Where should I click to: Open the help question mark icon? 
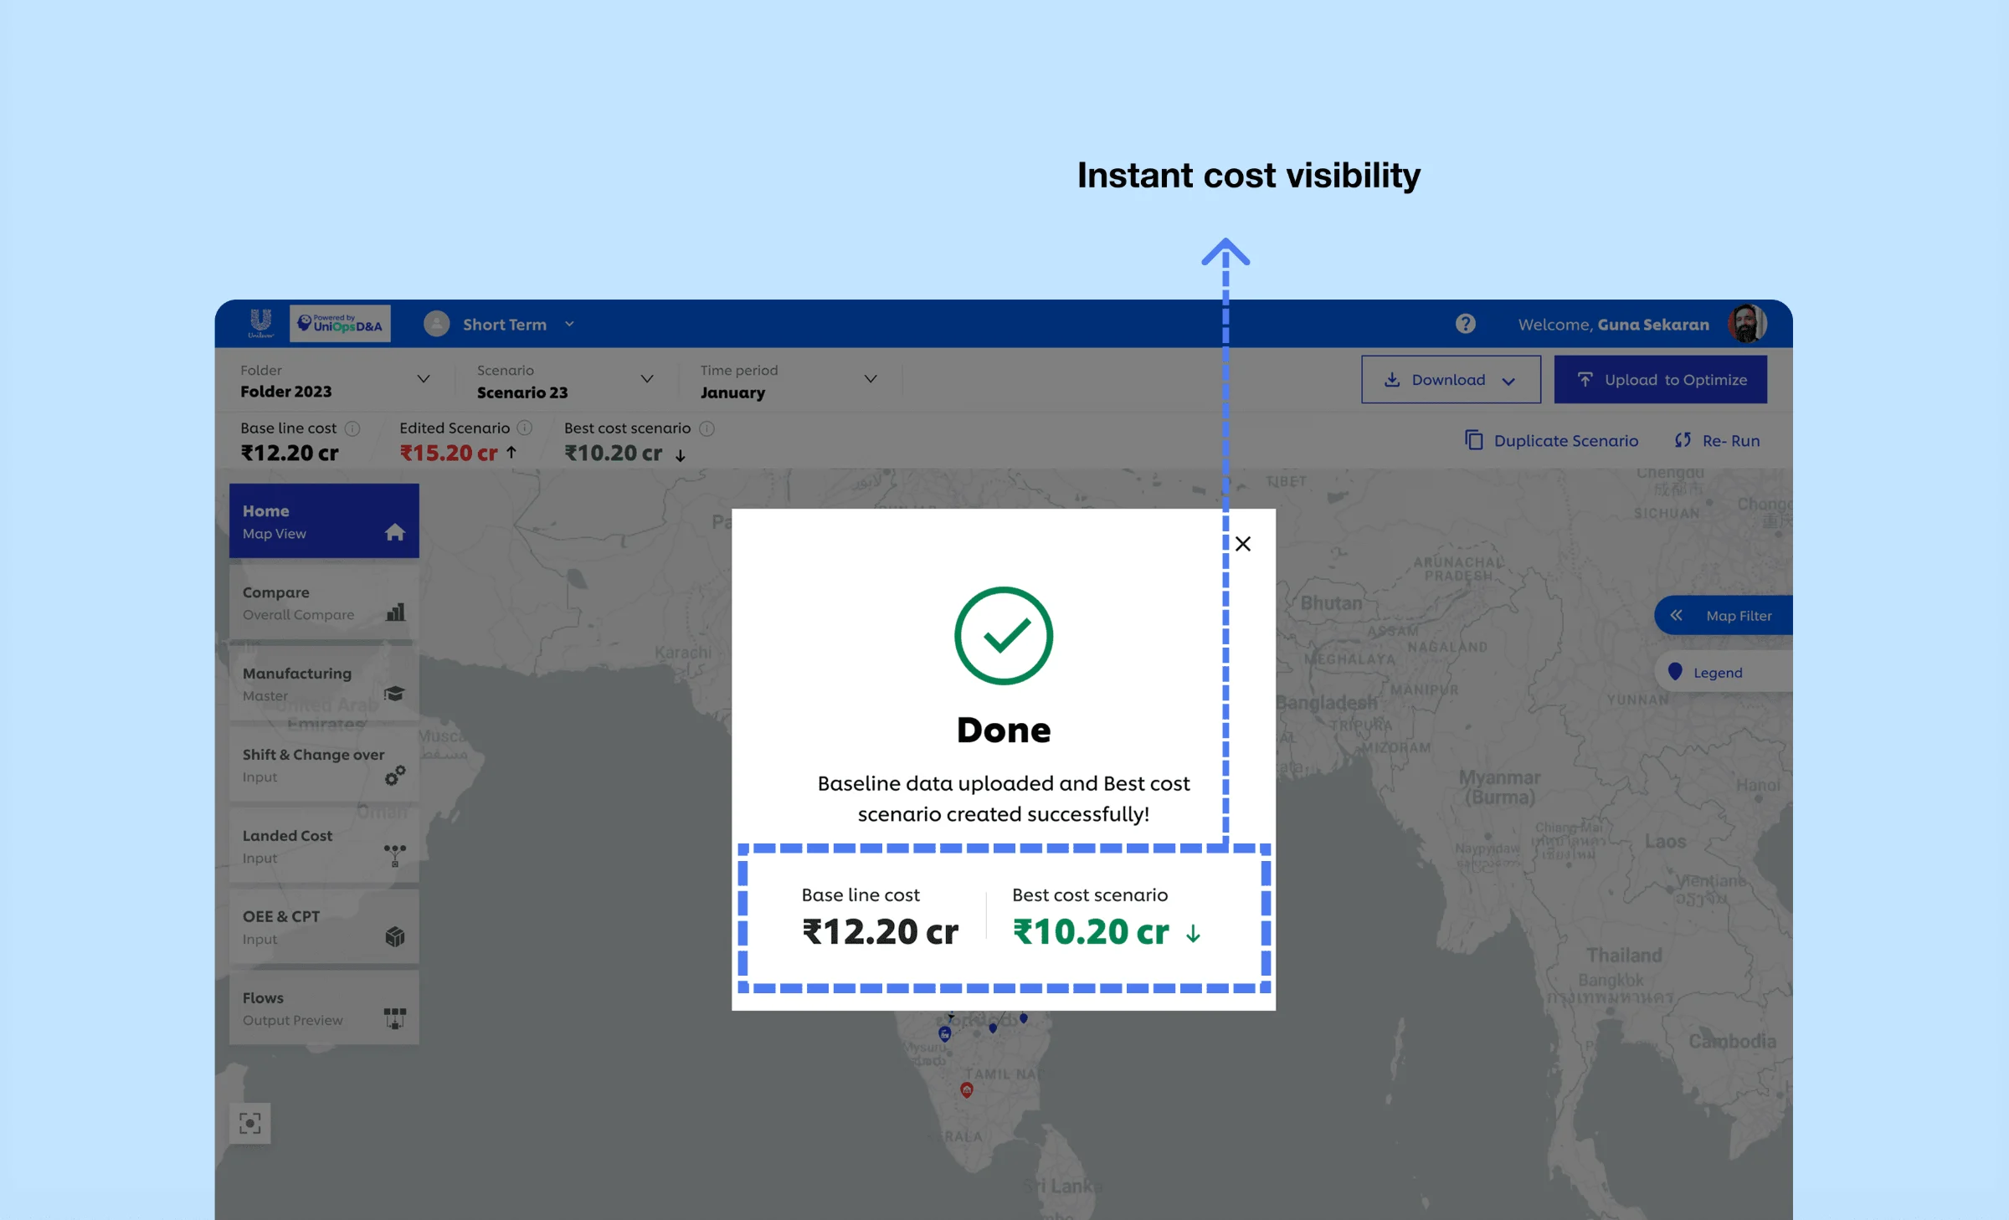tap(1465, 324)
